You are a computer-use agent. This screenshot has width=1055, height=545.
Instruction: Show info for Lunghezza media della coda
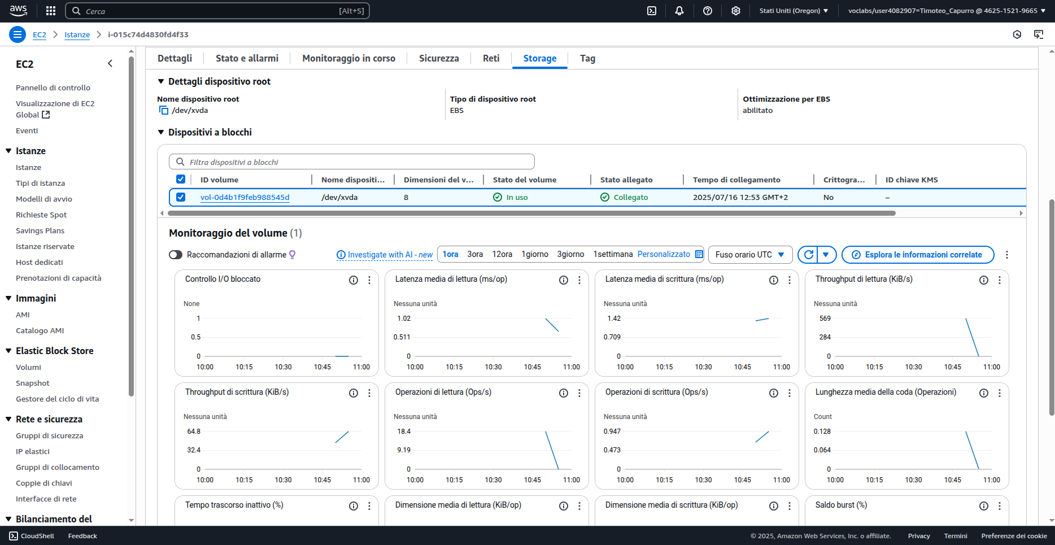point(984,393)
